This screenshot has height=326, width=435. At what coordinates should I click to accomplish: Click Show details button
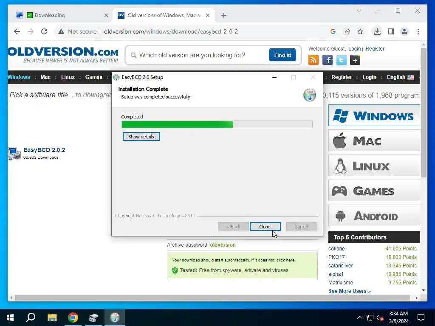(141, 137)
